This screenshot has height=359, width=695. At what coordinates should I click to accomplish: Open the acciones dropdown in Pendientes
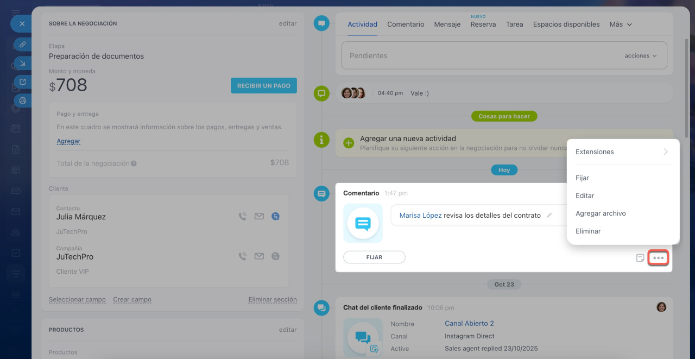(640, 56)
